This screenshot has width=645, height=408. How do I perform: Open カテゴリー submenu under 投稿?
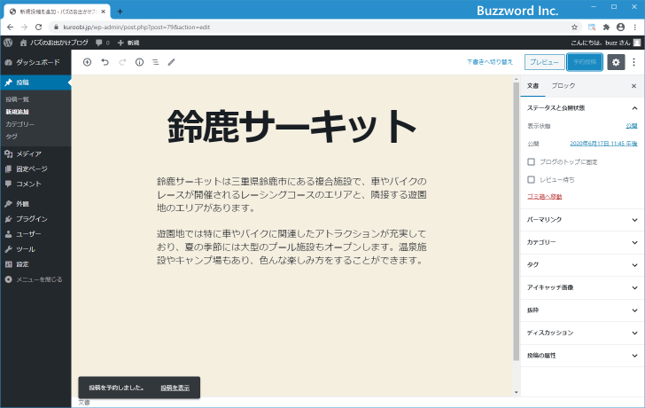pos(20,124)
